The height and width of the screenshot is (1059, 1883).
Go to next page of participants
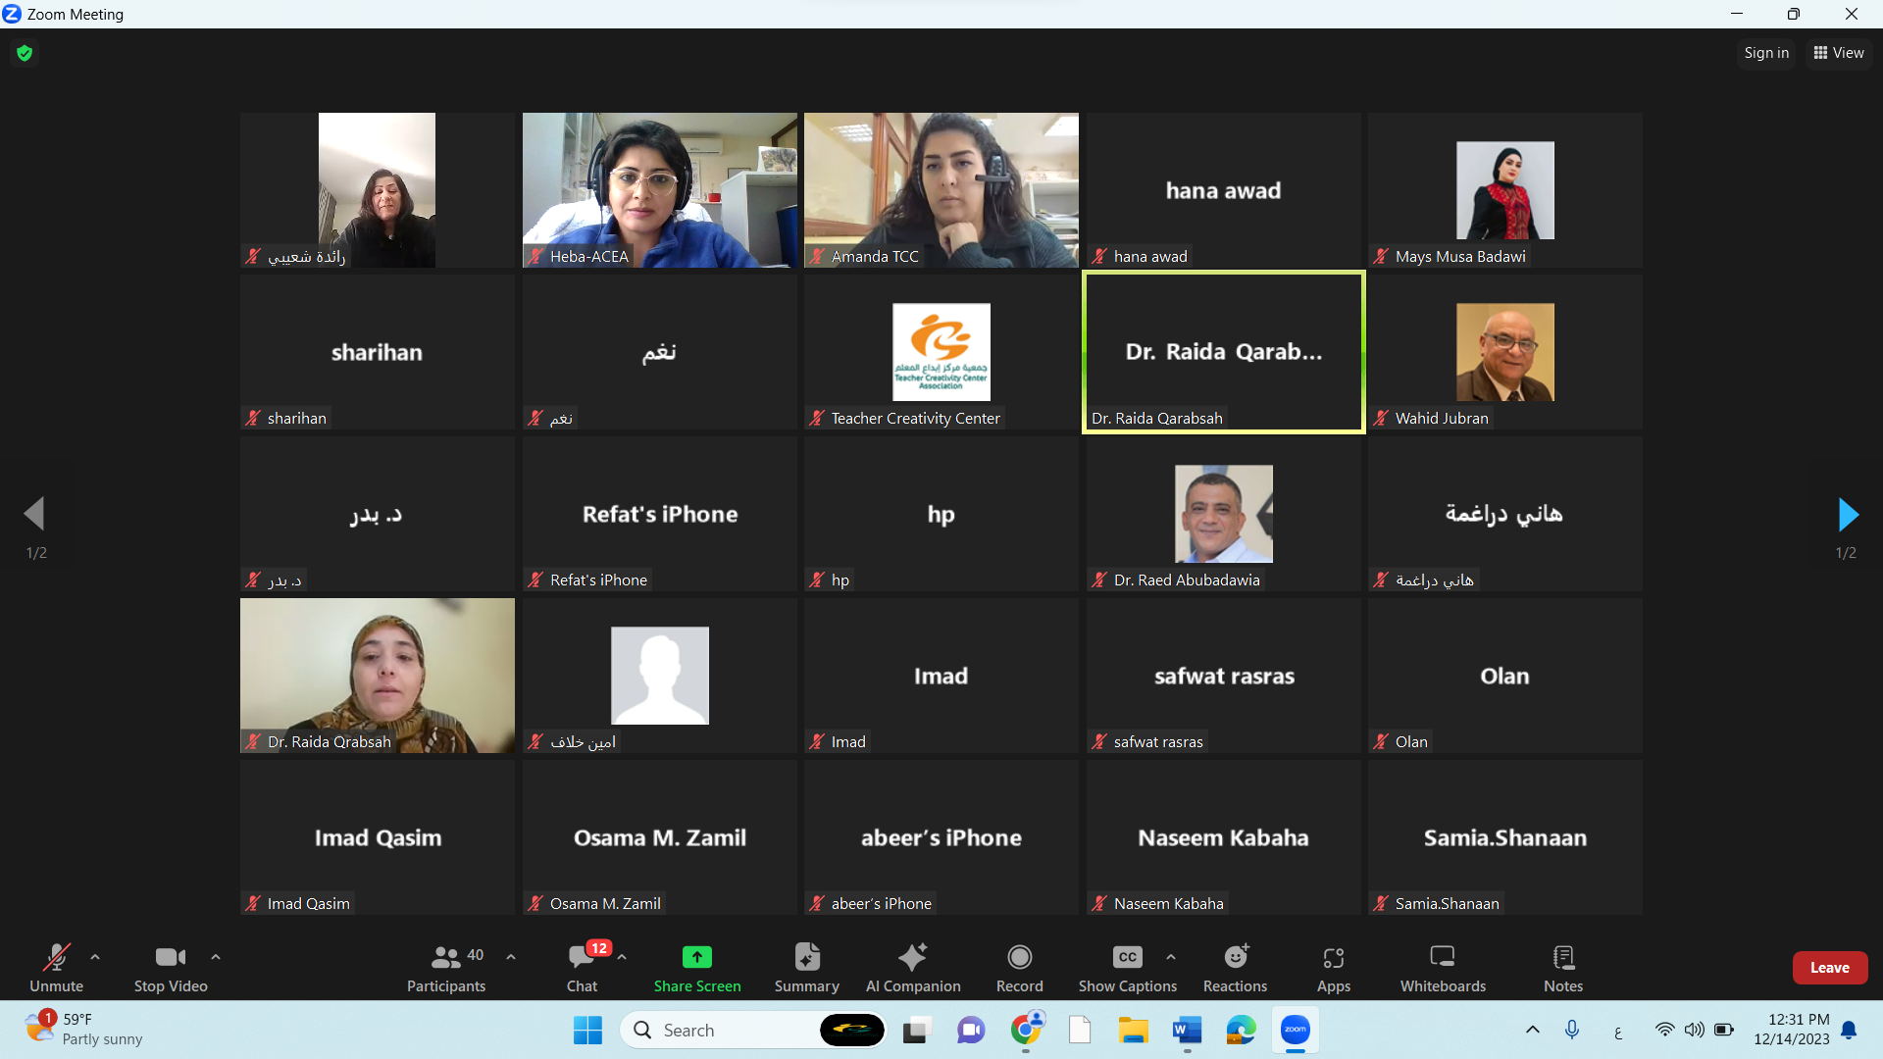[1847, 514]
